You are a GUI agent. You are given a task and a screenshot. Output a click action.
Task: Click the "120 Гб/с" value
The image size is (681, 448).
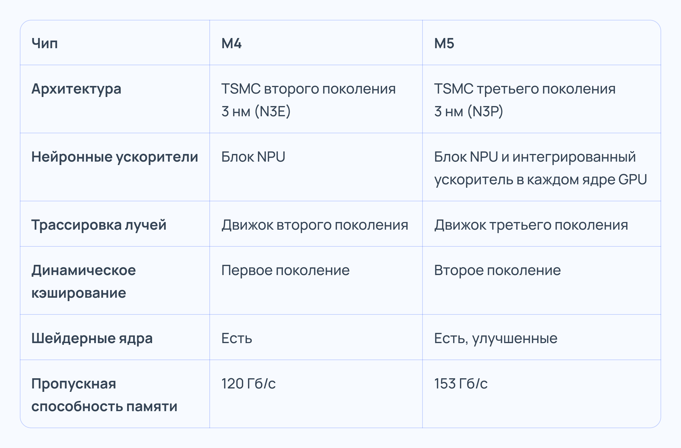(248, 384)
